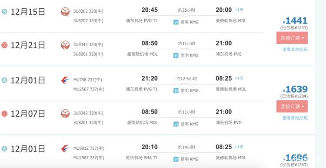Click the return 回 icon for 12月07日
This screenshot has height=168, width=326.
tap(4, 114)
